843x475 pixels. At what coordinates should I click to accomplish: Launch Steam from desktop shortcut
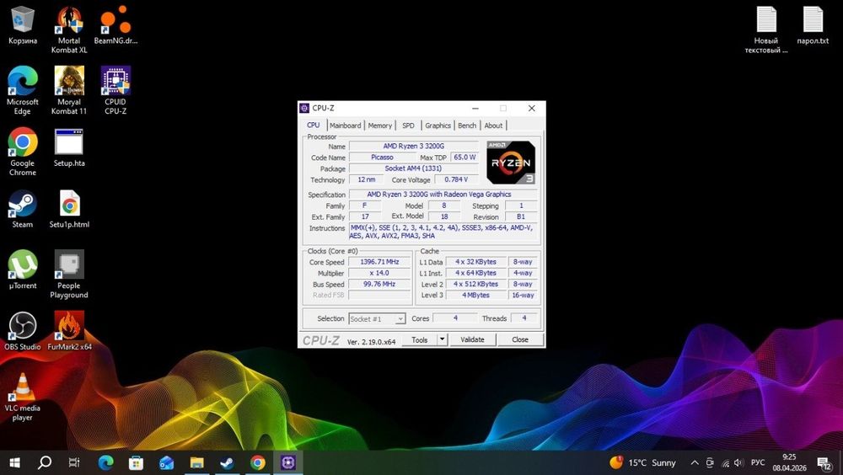click(x=23, y=209)
